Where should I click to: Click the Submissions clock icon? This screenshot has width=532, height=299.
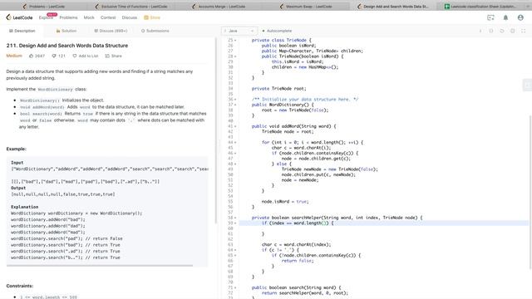[x=143, y=31]
